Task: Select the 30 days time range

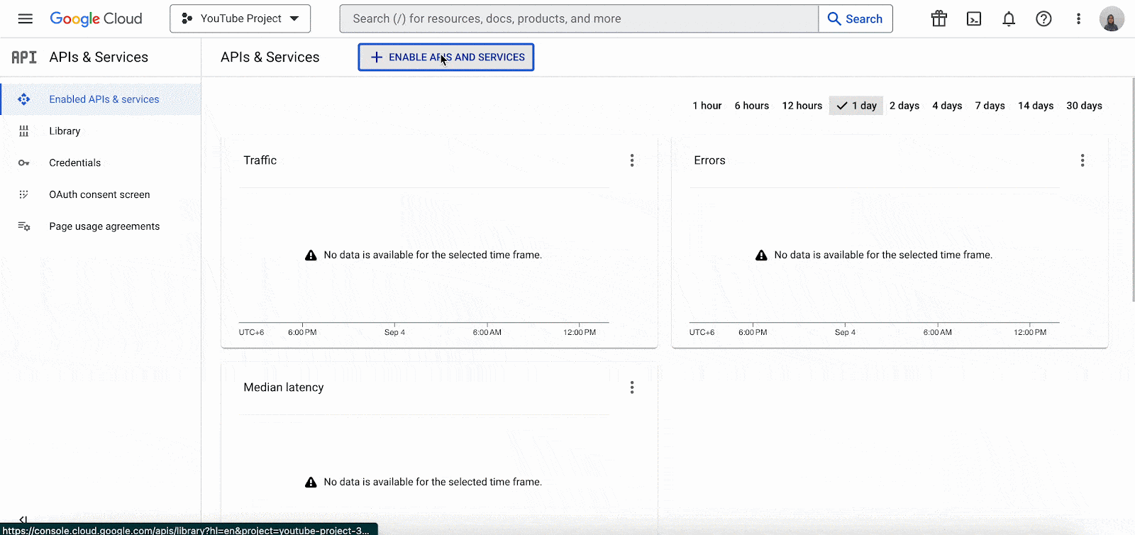Action: (1084, 106)
